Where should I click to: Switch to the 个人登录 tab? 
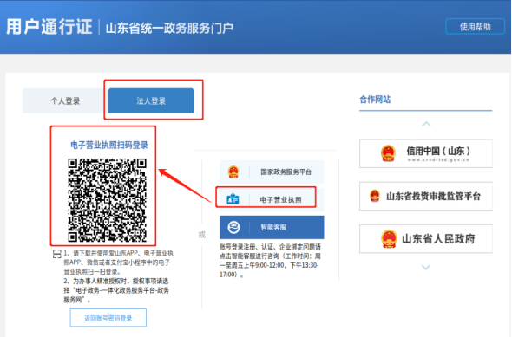[x=65, y=100]
